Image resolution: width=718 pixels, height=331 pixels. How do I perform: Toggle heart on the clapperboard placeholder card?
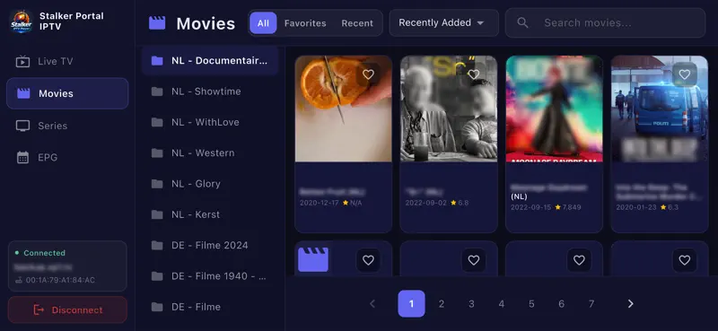(x=368, y=260)
